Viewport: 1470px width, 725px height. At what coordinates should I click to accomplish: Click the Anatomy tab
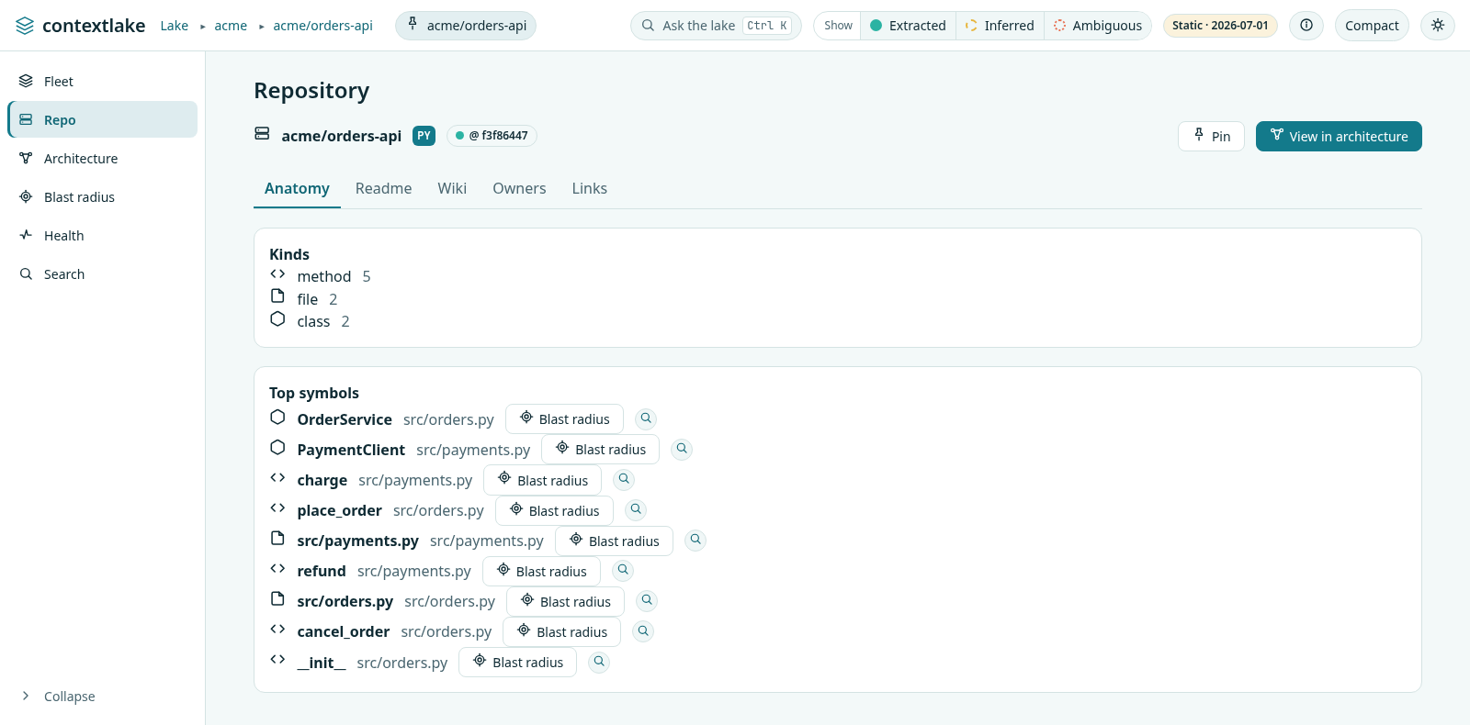pos(297,188)
